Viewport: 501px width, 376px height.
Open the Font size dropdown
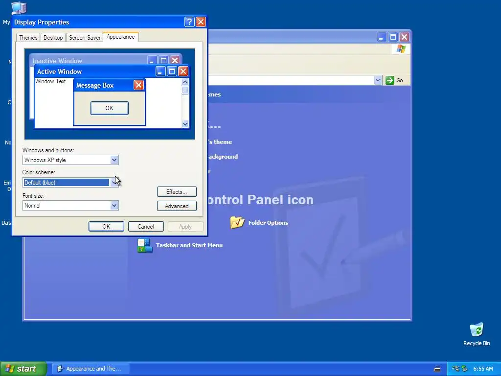[114, 205]
